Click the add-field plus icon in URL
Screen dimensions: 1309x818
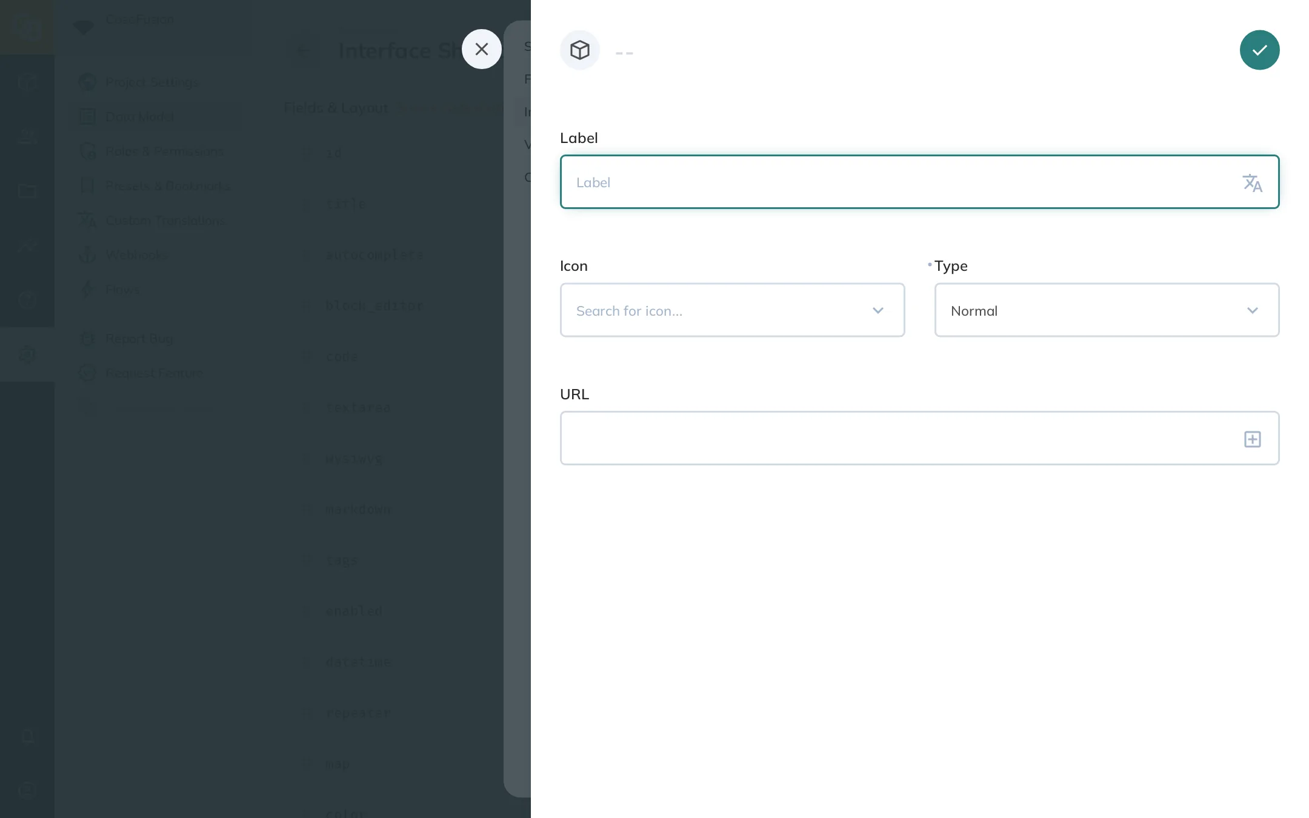1252,439
